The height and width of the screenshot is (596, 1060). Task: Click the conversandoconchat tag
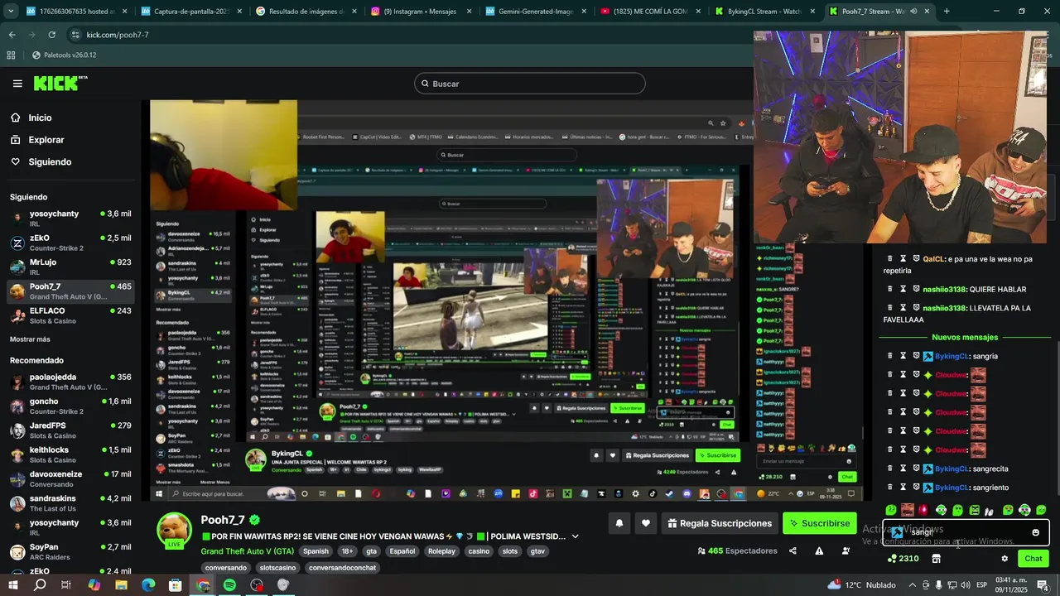pos(342,568)
